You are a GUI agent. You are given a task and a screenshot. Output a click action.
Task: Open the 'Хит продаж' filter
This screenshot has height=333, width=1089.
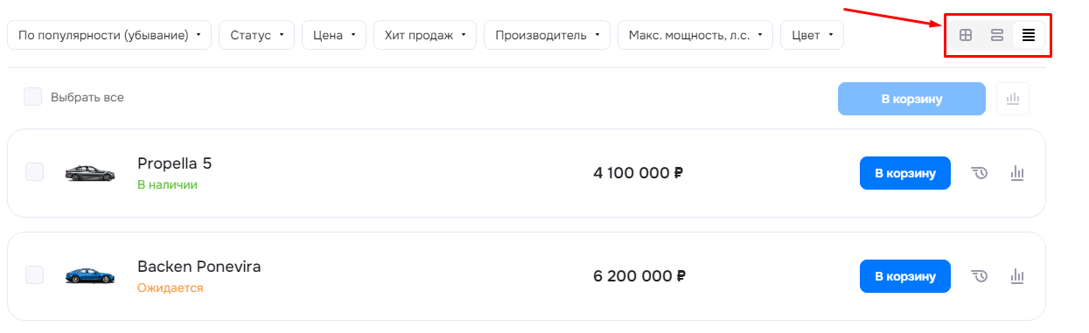(424, 35)
